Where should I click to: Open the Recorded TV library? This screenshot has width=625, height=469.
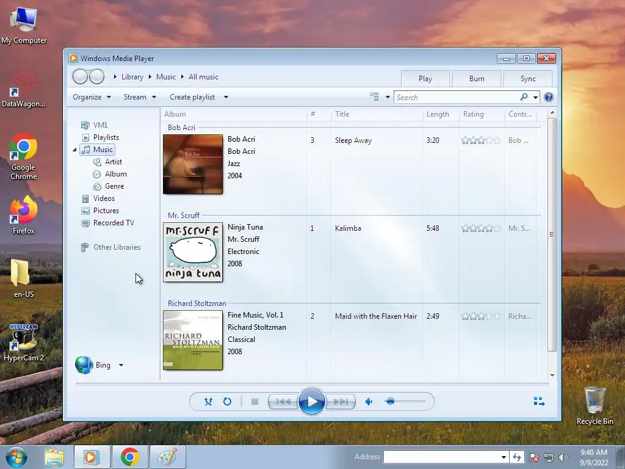[x=114, y=223]
